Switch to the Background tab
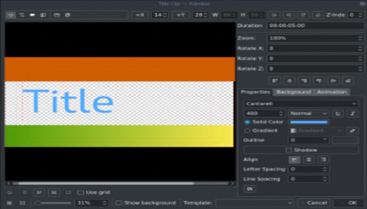The image size is (367, 209). [294, 92]
